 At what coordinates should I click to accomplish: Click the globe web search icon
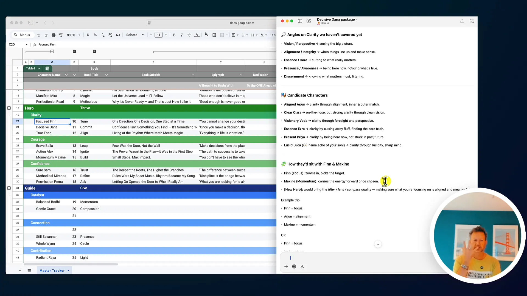[294, 266]
